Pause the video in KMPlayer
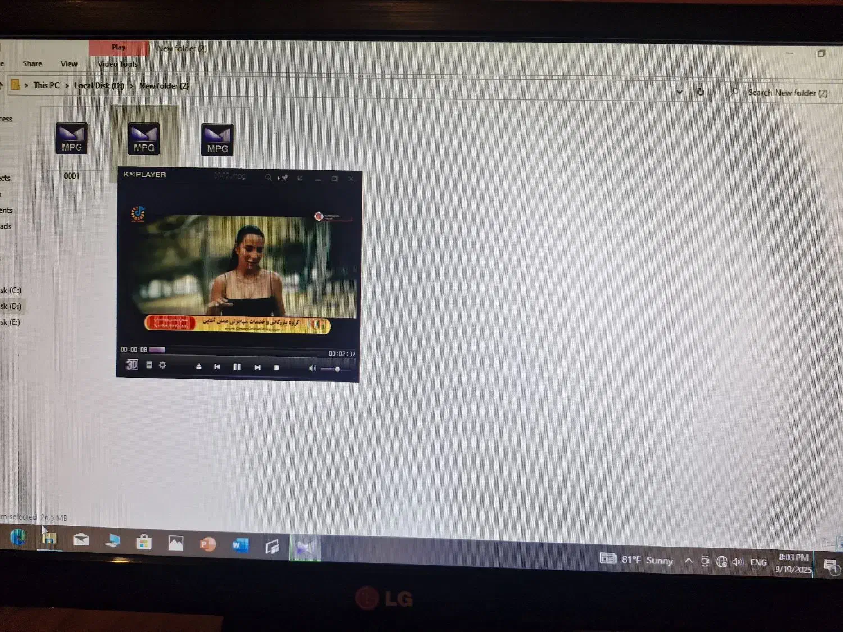Image resolution: width=843 pixels, height=632 pixels. point(237,367)
